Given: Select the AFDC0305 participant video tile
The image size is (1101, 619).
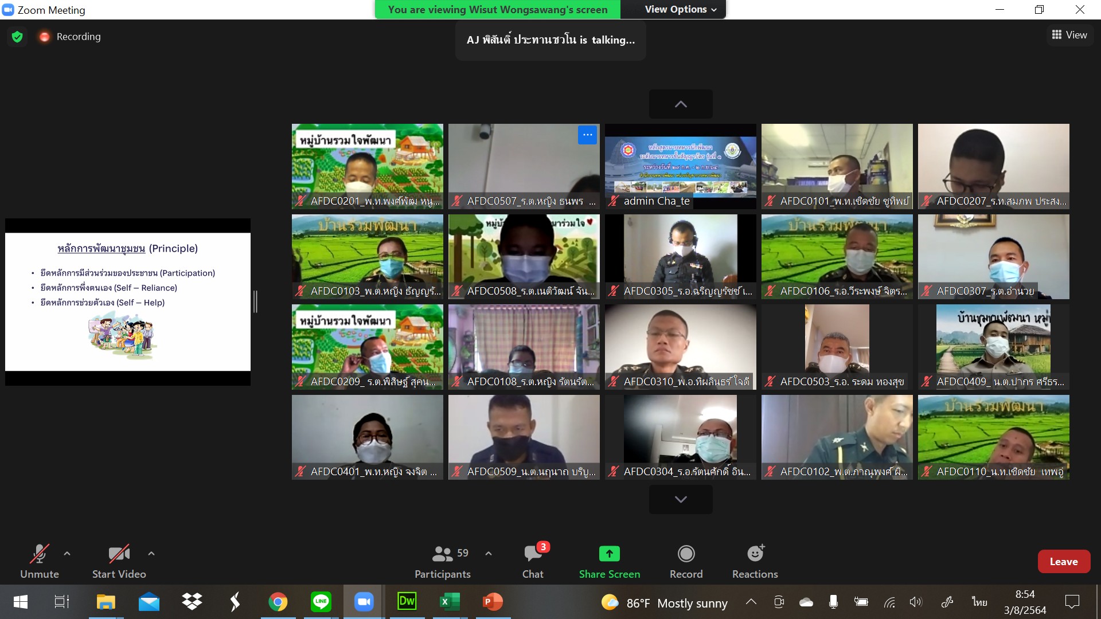Looking at the screenshot, I should point(681,257).
